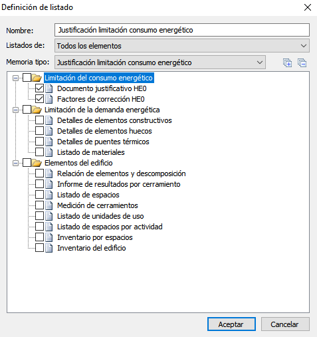
Task: Click the Limitación de la demanda energética folder icon
Action: [37, 110]
